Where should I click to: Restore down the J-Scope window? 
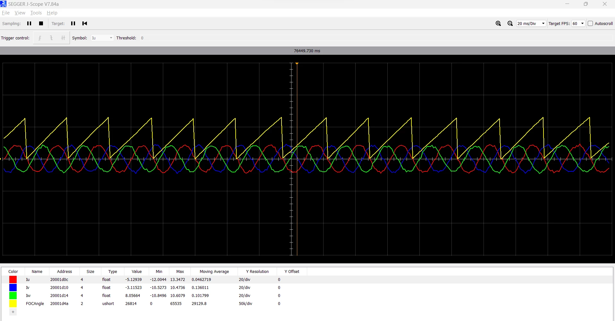pyautogui.click(x=586, y=4)
